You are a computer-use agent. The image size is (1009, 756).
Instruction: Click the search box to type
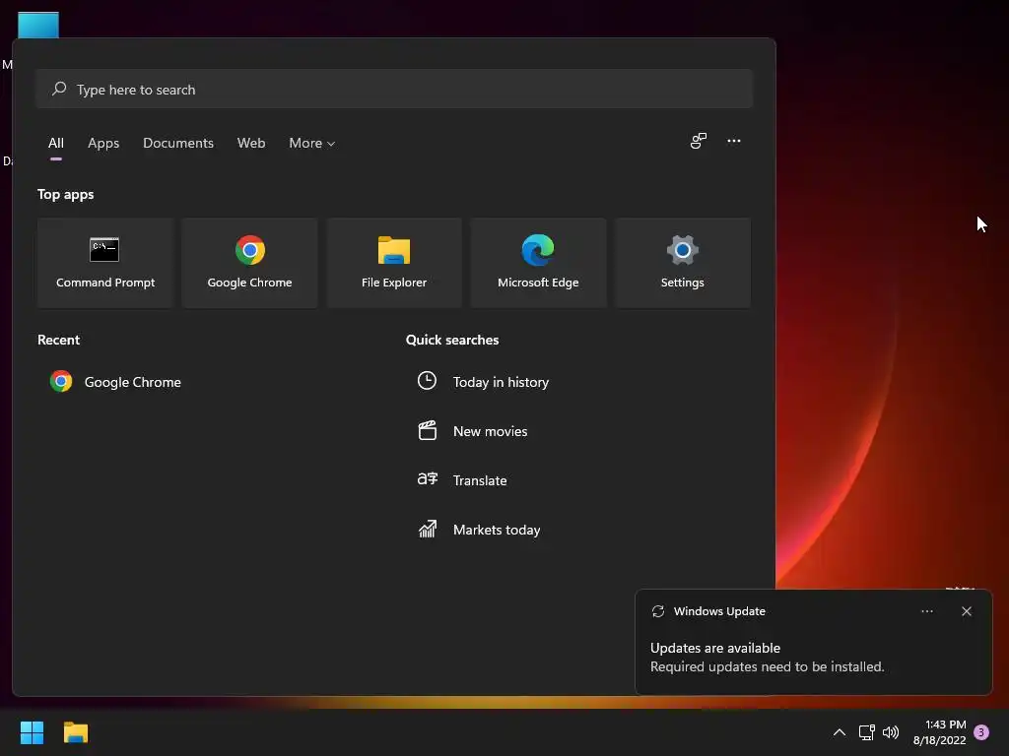tap(394, 90)
